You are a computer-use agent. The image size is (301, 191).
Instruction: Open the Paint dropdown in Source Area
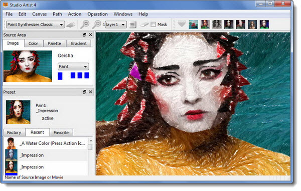[73, 67]
